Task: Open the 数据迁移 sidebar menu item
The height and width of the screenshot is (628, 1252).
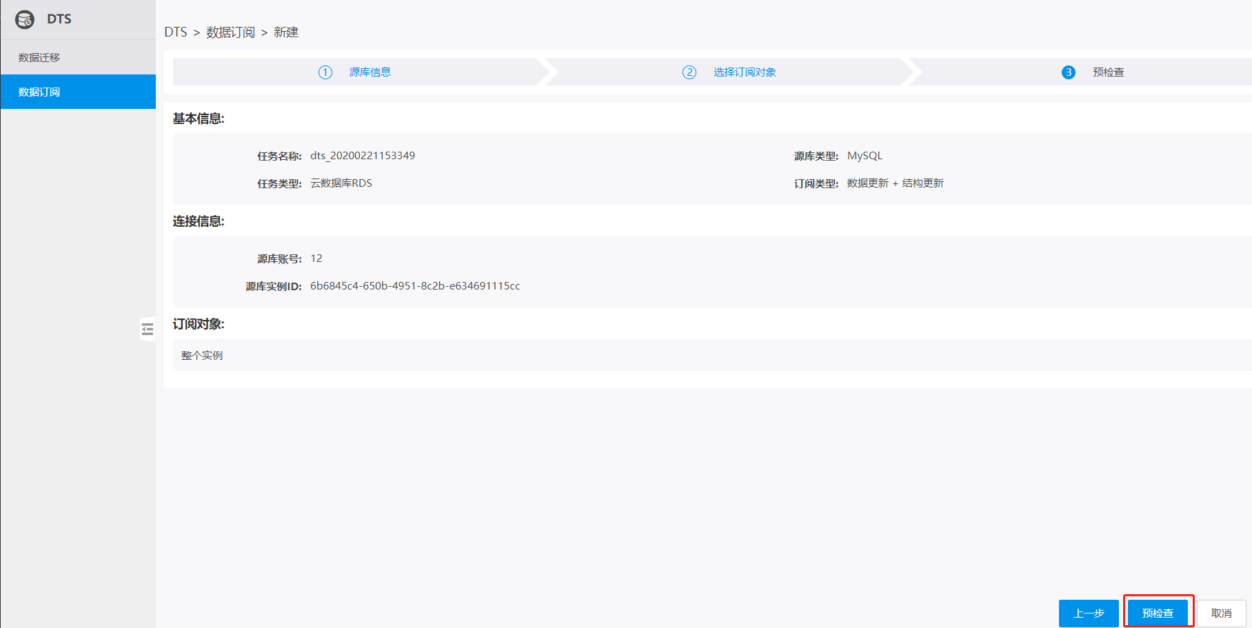Action: point(39,57)
